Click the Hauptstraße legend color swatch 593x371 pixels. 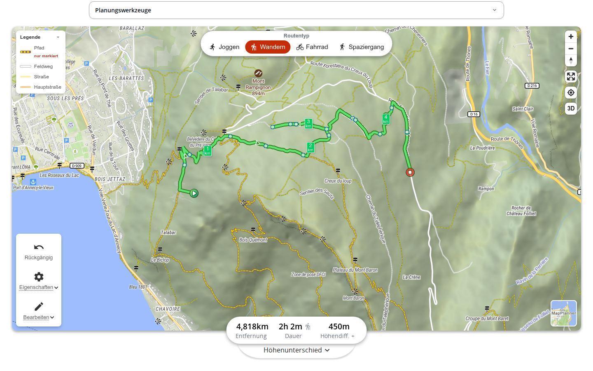point(26,87)
